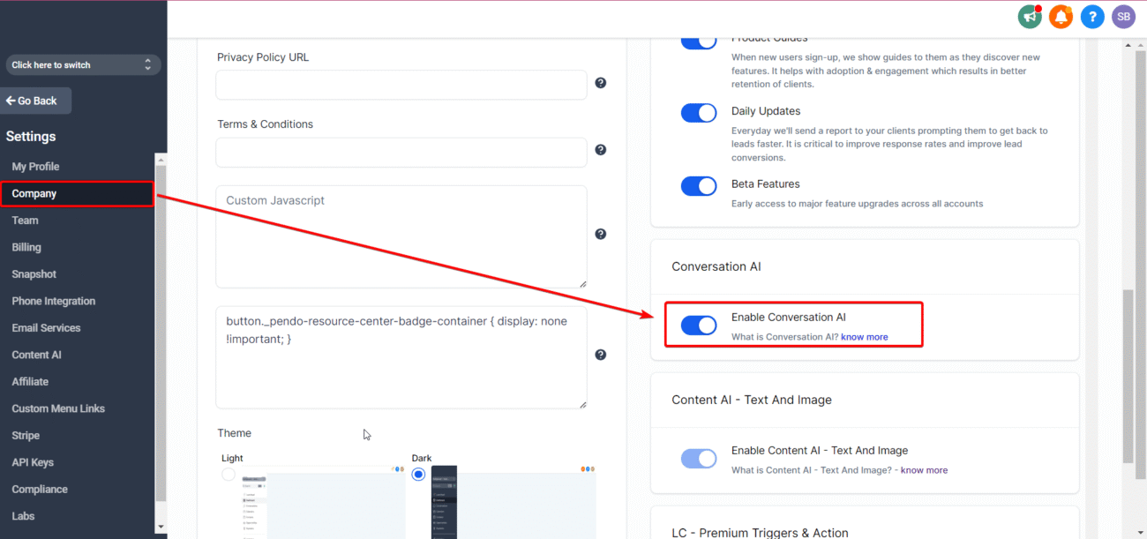Click inside the Privacy Policy URL field
This screenshot has height=539, width=1147.
click(x=401, y=85)
